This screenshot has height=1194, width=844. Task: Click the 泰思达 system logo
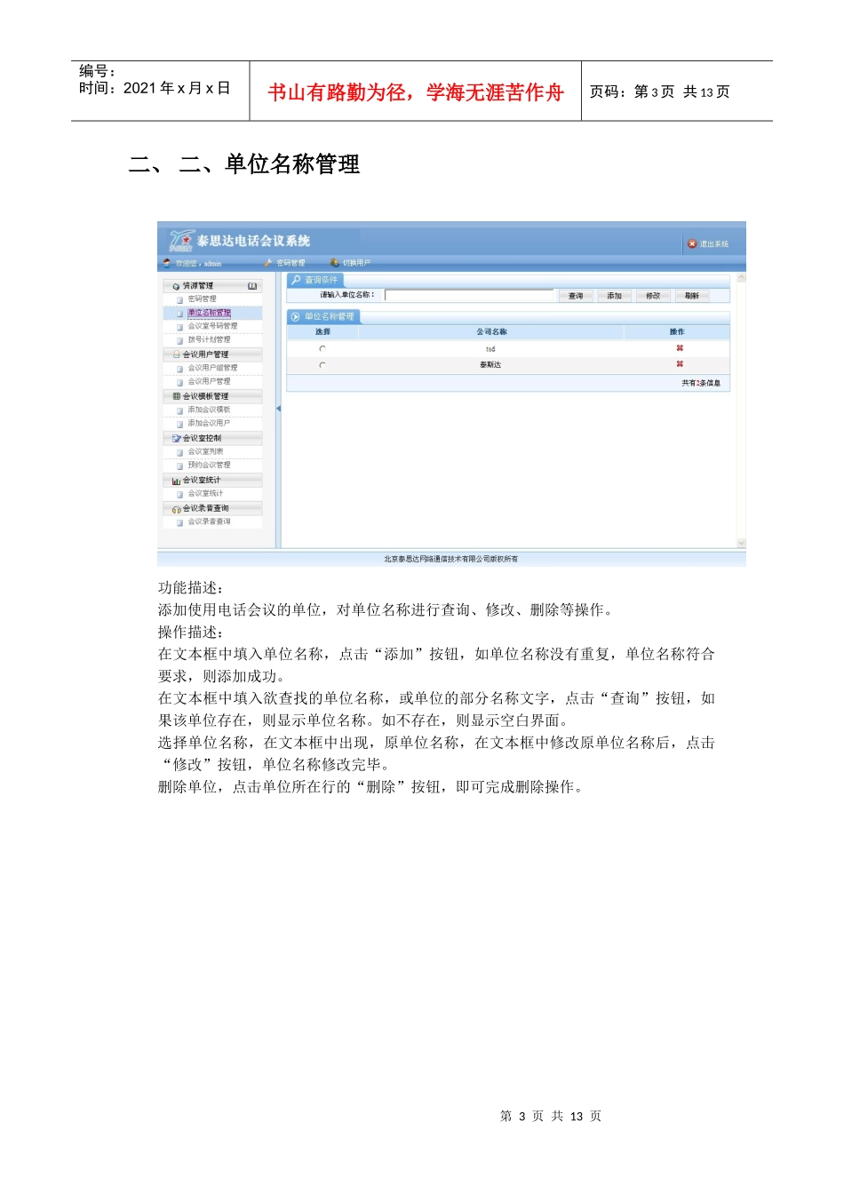click(x=181, y=241)
